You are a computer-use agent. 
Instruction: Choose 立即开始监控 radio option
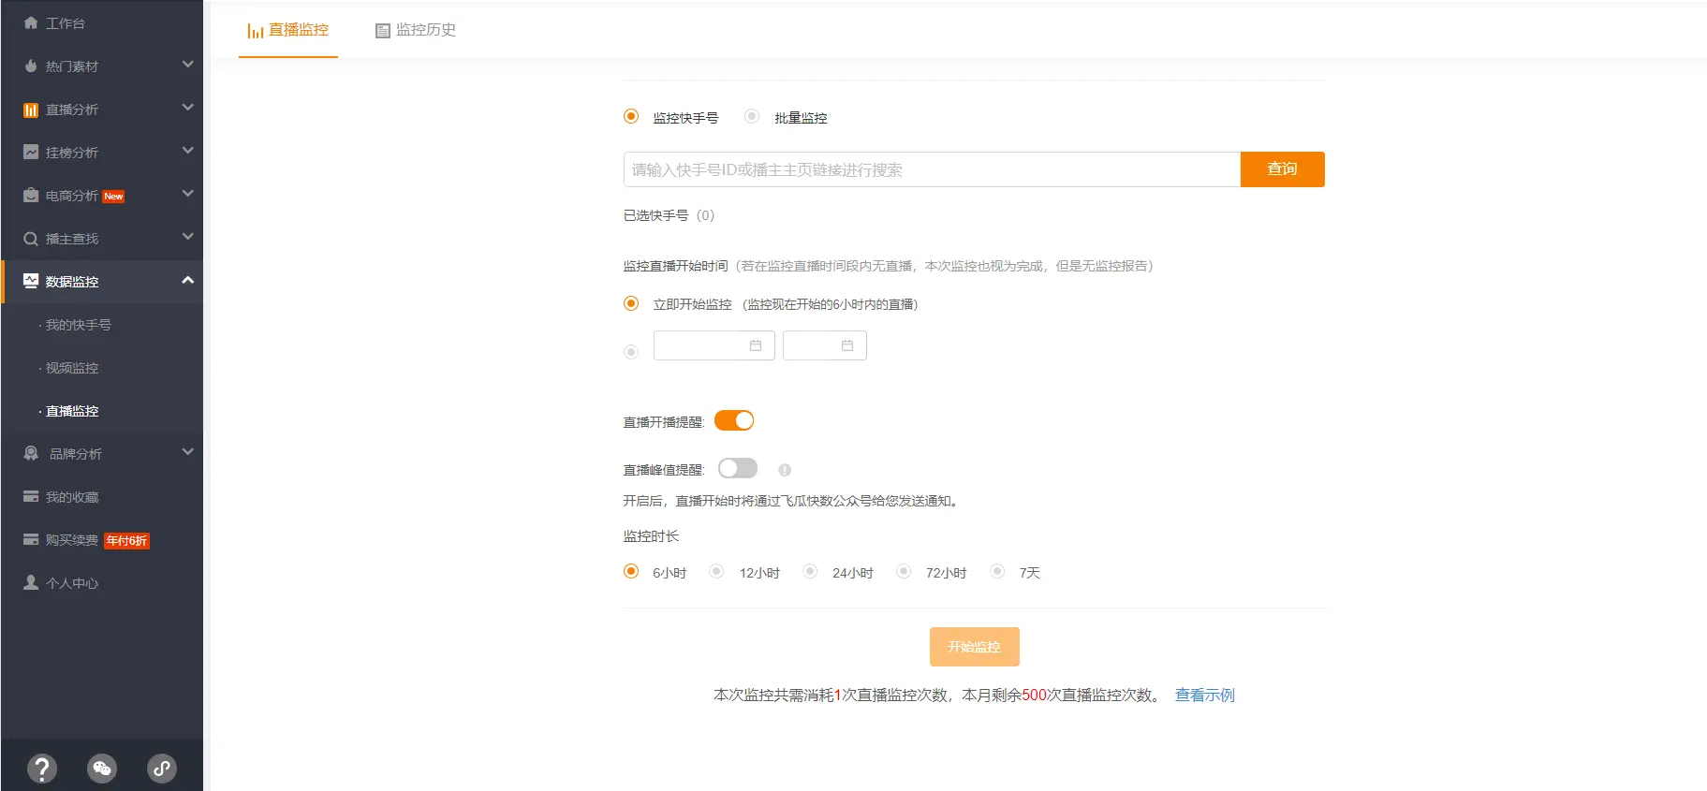coord(631,303)
